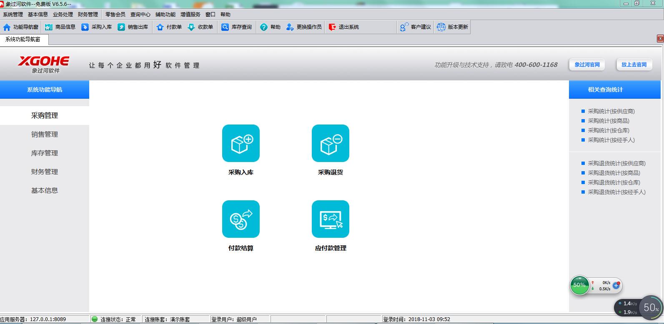Open the 零售会员 menu
This screenshot has width=664, height=324.
coord(115,14)
